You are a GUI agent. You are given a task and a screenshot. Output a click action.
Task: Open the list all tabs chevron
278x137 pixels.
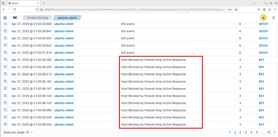(254, 3)
